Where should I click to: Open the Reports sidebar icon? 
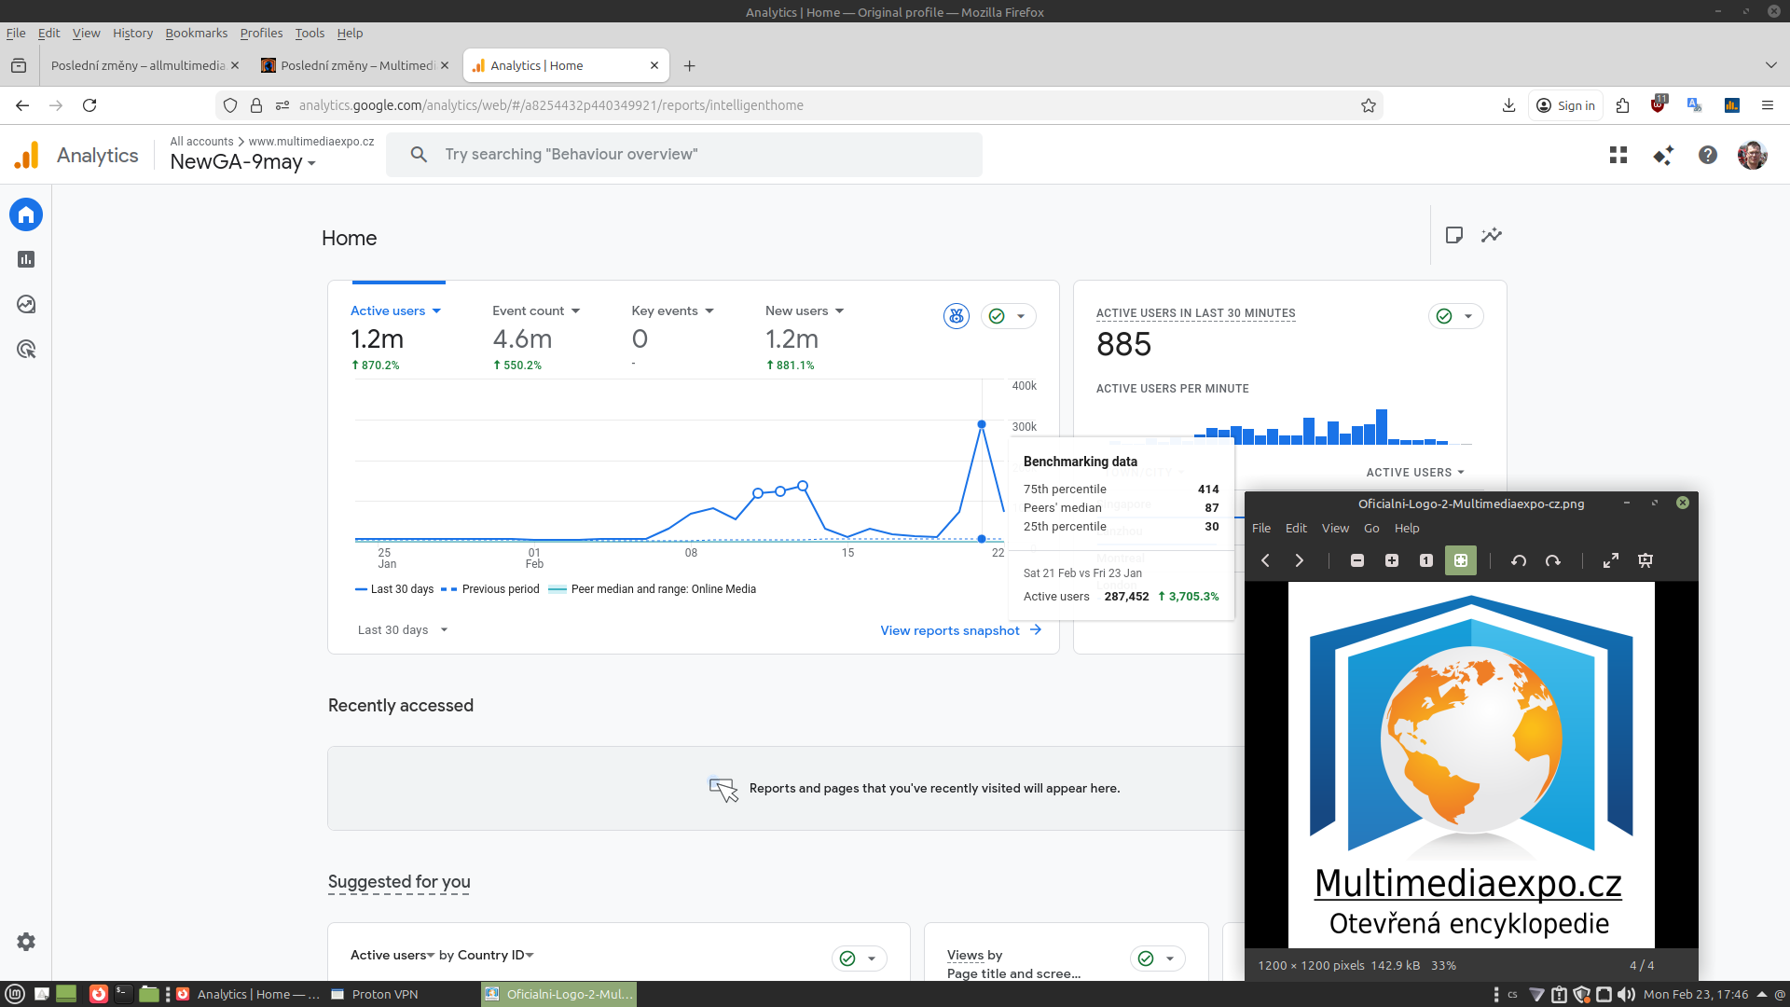(26, 259)
